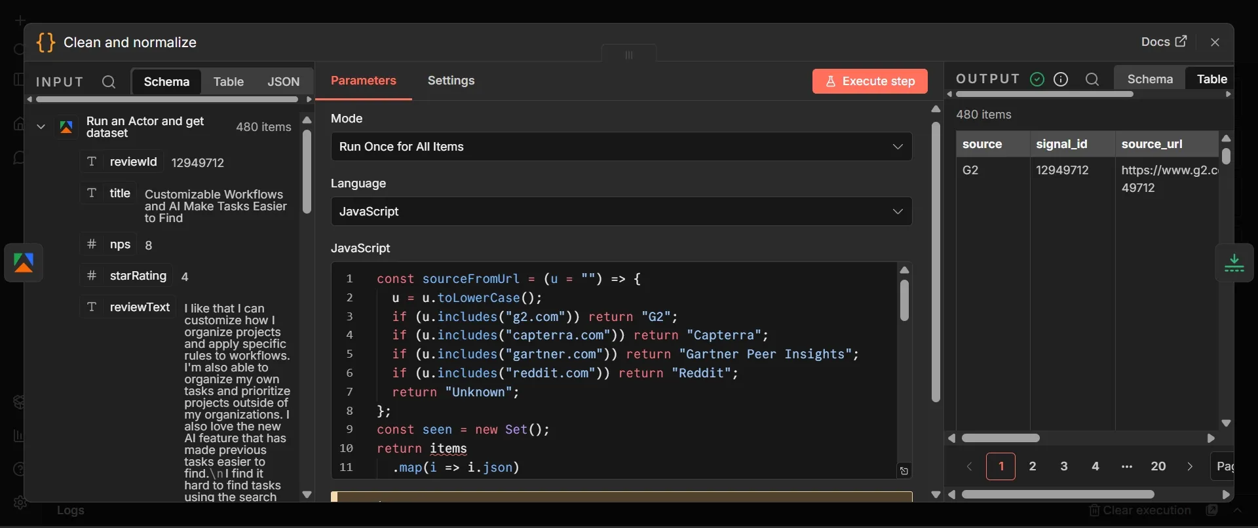Click the input panel vertical scrollbar thumb
1258x528 pixels.
point(307,172)
